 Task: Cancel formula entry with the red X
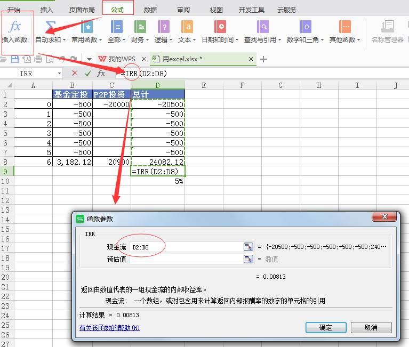(x=75, y=73)
